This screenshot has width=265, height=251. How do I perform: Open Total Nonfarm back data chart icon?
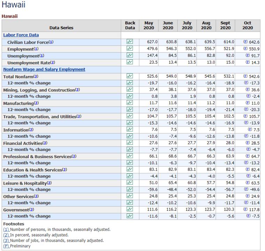(x=130, y=76)
